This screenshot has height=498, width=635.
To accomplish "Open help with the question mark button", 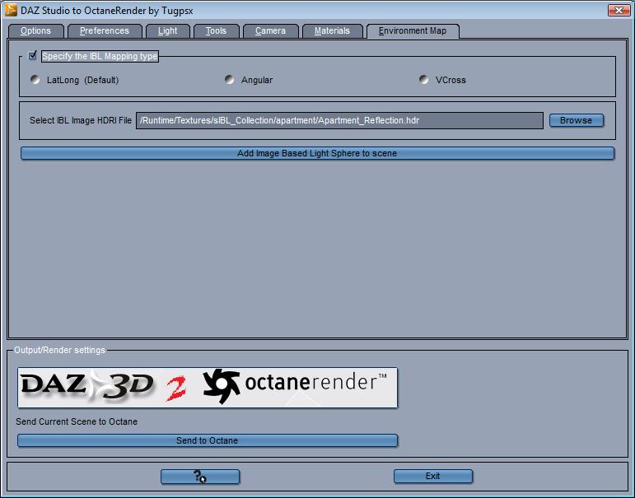I will [200, 477].
